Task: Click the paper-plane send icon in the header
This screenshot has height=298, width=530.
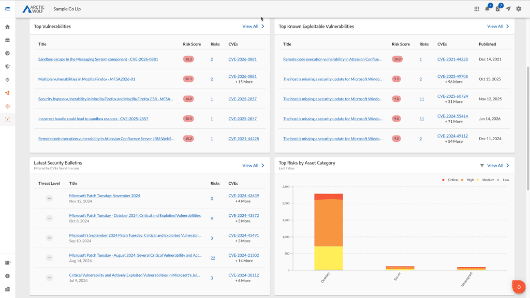Action: pyautogui.click(x=508, y=8)
